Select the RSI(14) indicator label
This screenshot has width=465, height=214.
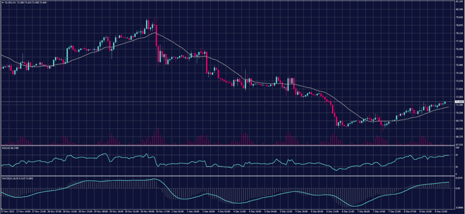tap(7, 147)
